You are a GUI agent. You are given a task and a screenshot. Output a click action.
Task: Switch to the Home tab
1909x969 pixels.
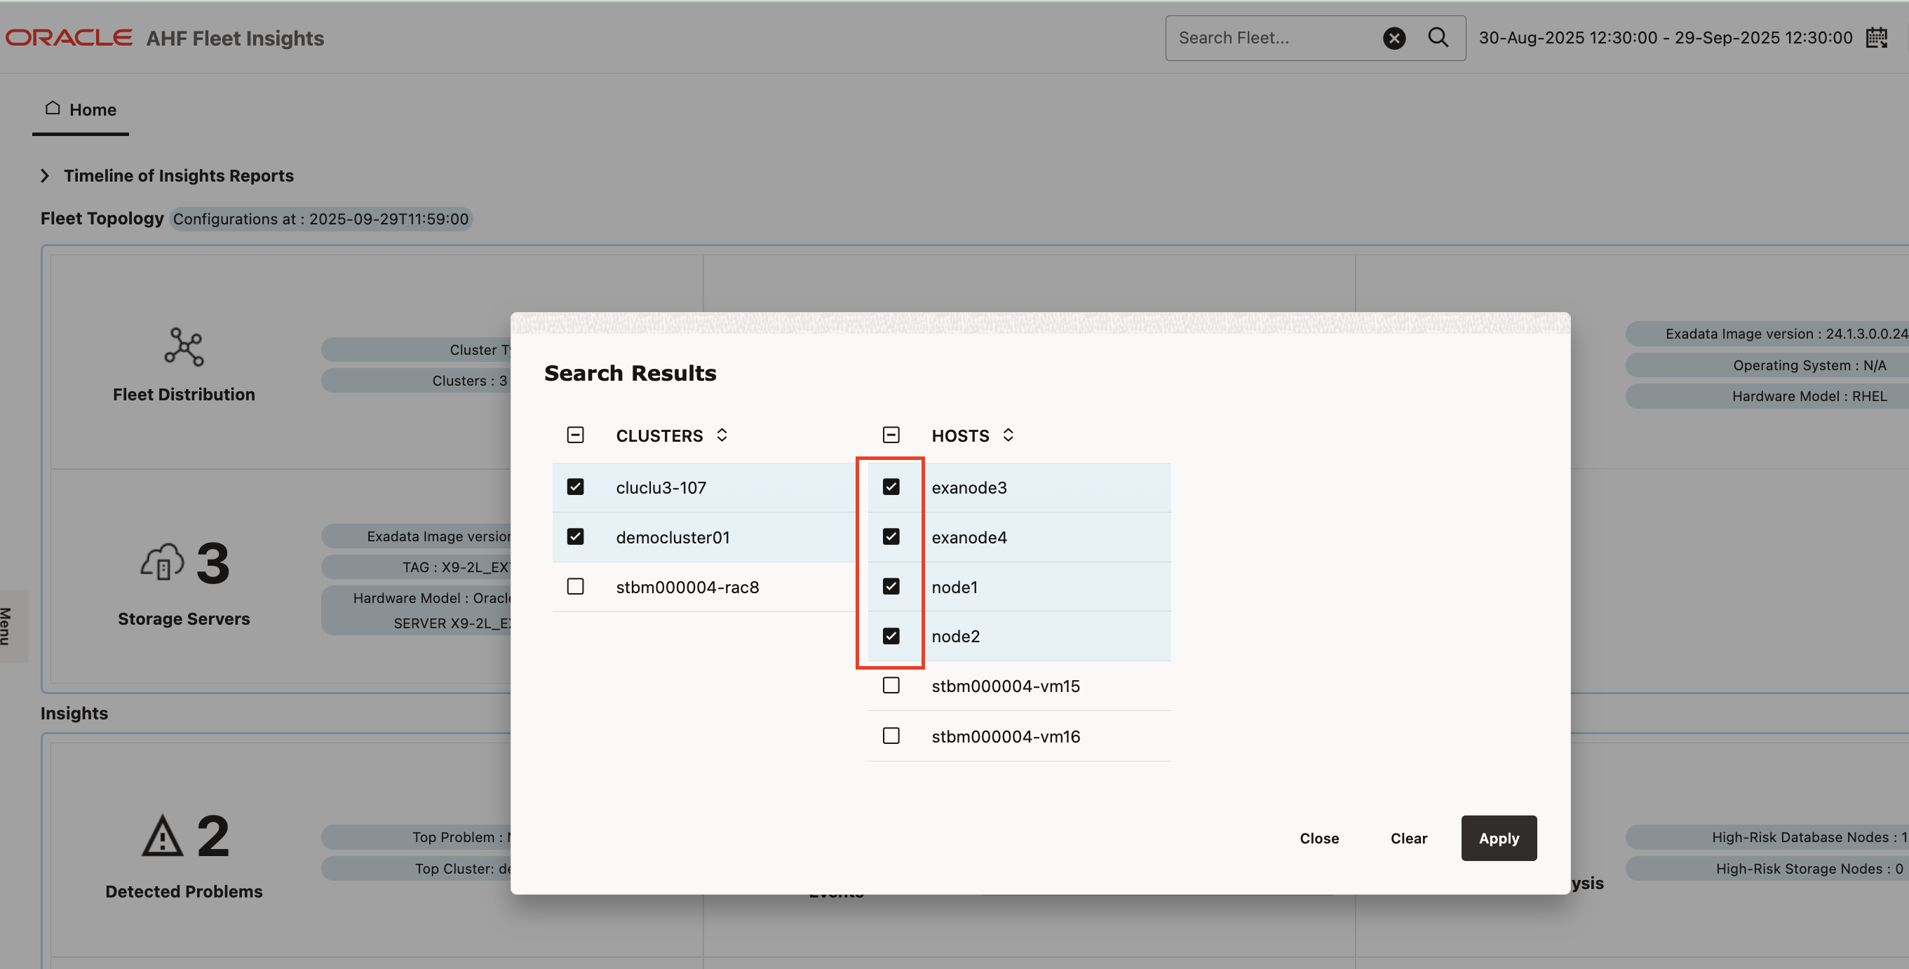[92, 109]
